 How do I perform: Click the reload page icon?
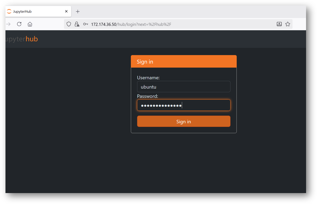(19, 24)
